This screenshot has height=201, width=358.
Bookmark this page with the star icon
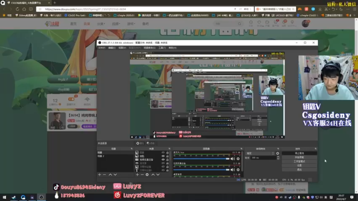[x=40, y=9]
